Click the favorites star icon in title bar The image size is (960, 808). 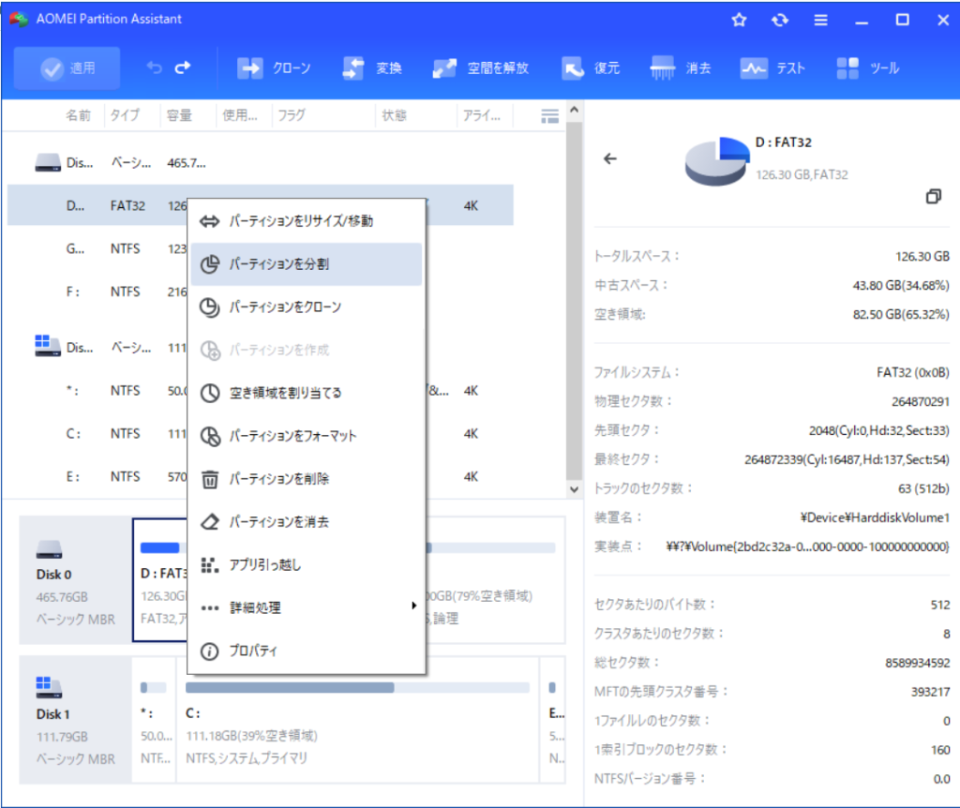[x=739, y=20]
